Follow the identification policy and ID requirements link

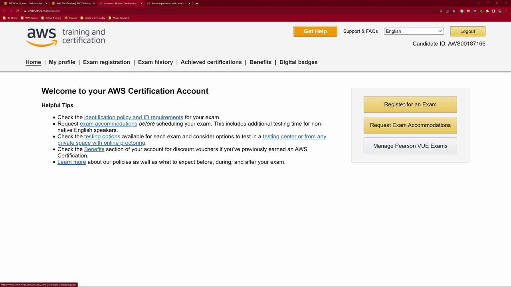click(133, 117)
